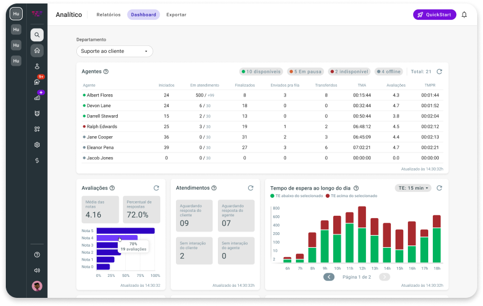This screenshot has width=483, height=306.
Task: Filter by 5 Em pausa status chip
Action: click(x=305, y=72)
